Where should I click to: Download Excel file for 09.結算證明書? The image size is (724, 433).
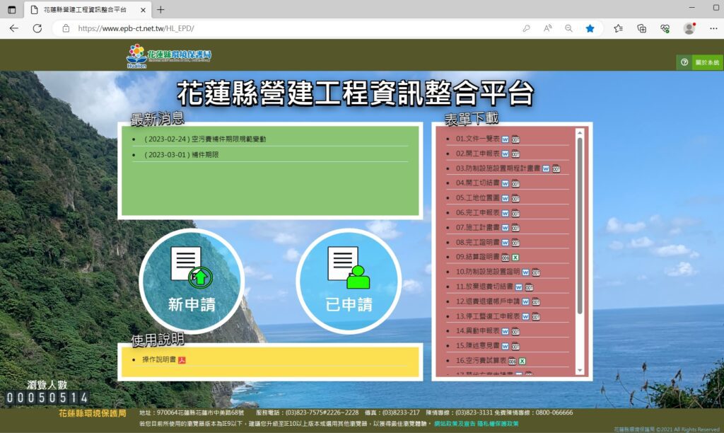pyautogui.click(x=515, y=257)
